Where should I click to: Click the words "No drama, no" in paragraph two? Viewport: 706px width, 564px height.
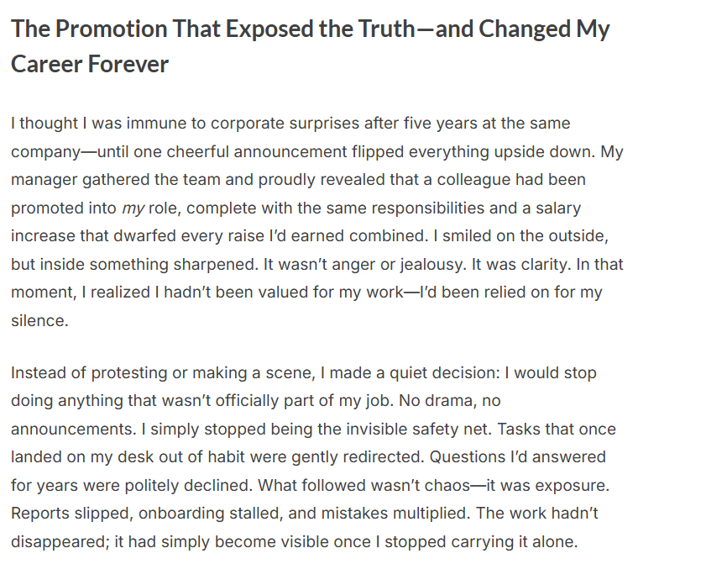pos(456,401)
